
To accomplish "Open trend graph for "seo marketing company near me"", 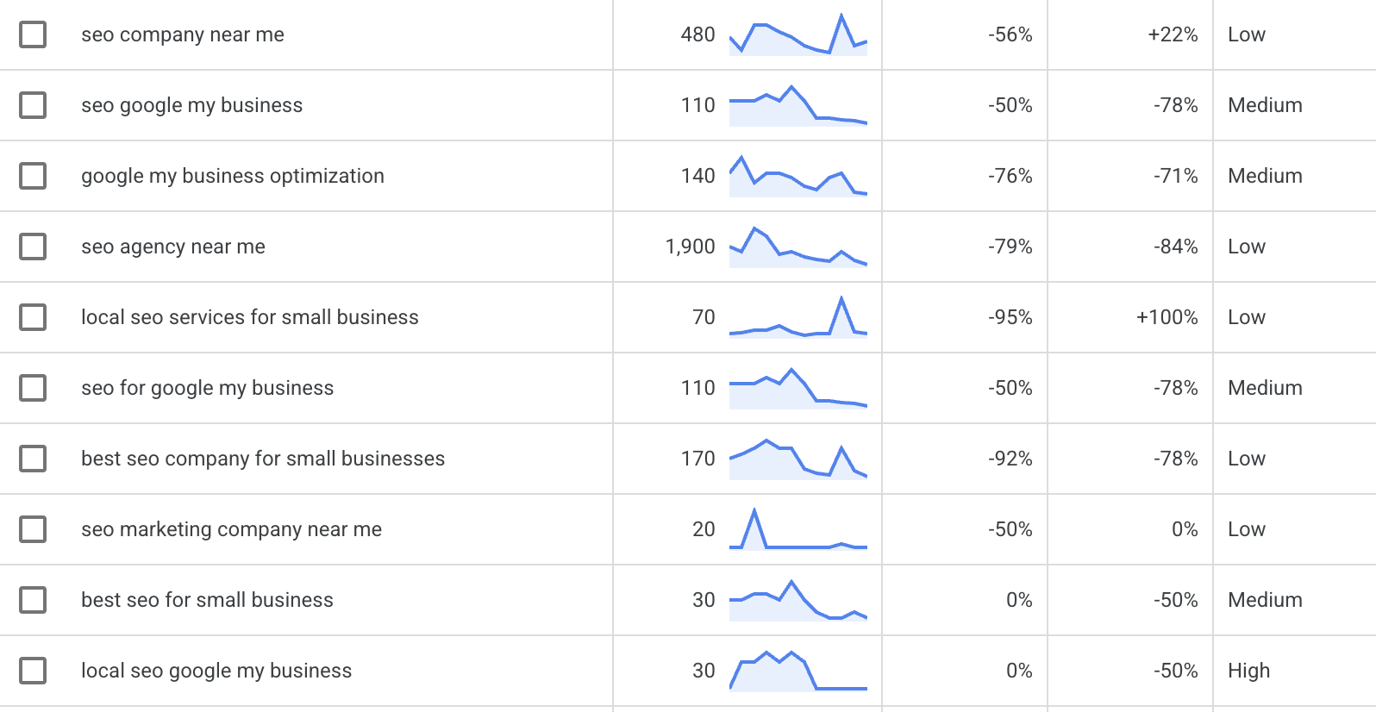I will click(797, 529).
